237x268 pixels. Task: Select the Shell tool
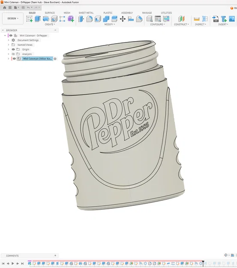(x=98, y=19)
